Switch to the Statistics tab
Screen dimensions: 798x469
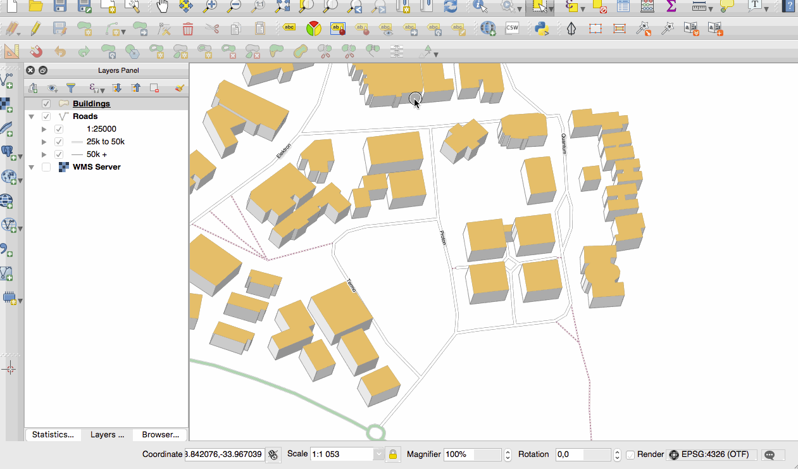click(x=53, y=435)
